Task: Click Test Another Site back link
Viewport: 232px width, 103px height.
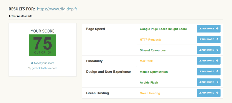Action: point(20,16)
